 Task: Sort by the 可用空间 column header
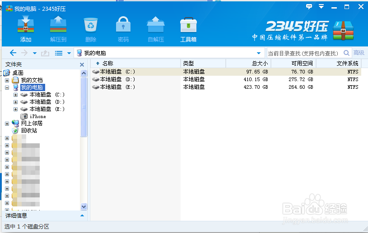(x=293, y=64)
